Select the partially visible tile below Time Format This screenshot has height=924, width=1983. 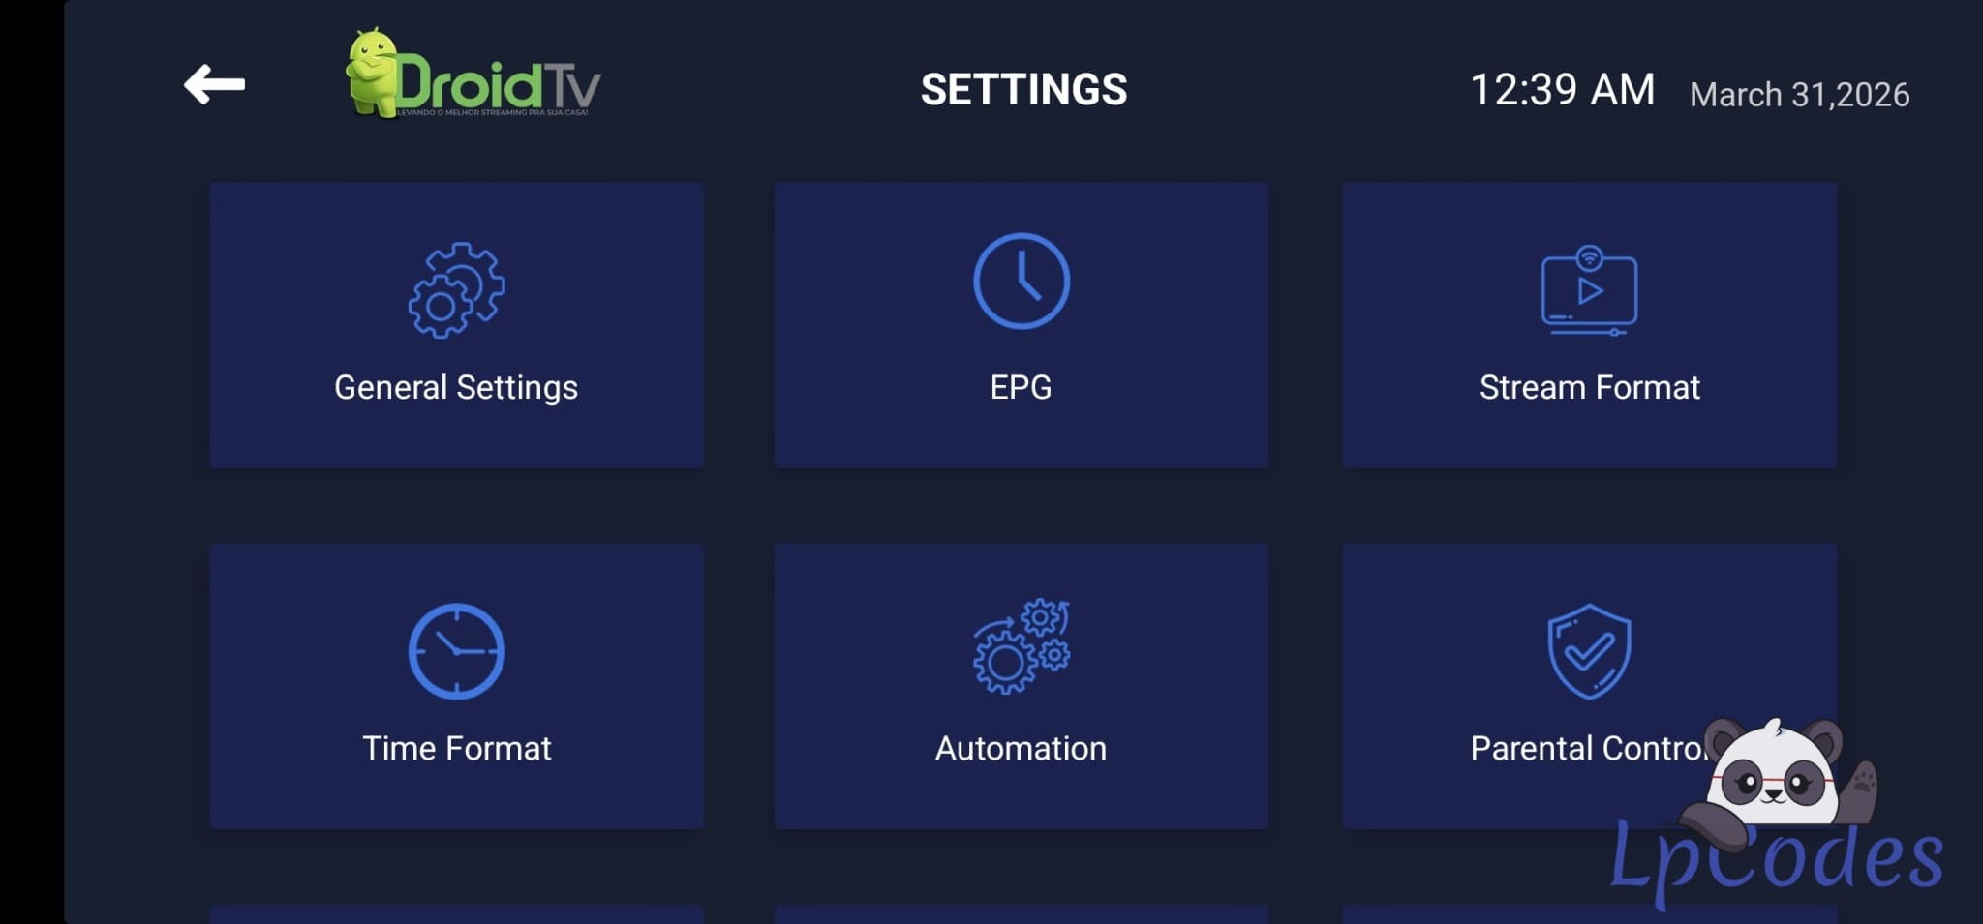tap(456, 913)
